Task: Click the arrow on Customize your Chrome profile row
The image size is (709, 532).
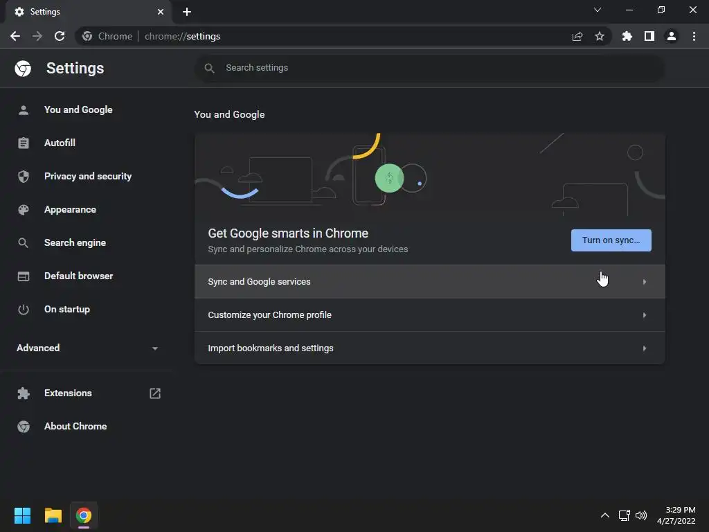Action: [x=645, y=315]
